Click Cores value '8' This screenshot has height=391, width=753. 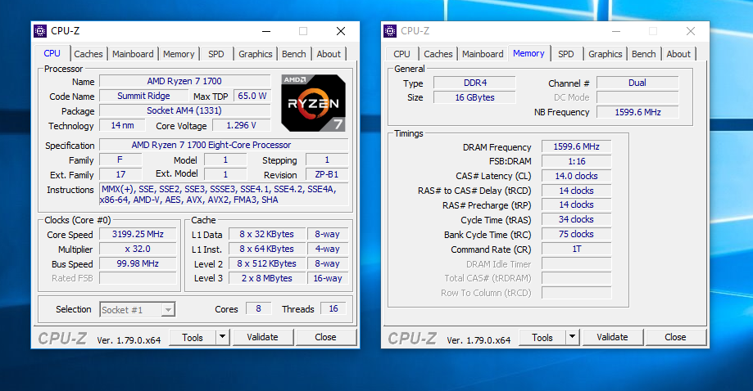pyautogui.click(x=258, y=308)
